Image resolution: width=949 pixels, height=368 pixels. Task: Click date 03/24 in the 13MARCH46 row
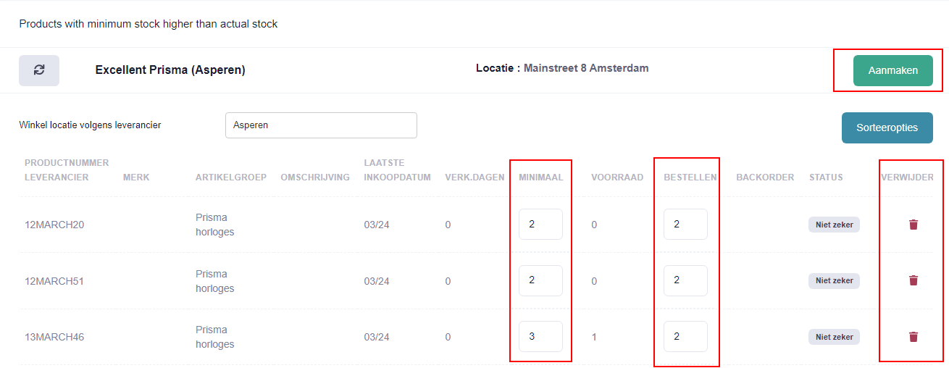377,337
